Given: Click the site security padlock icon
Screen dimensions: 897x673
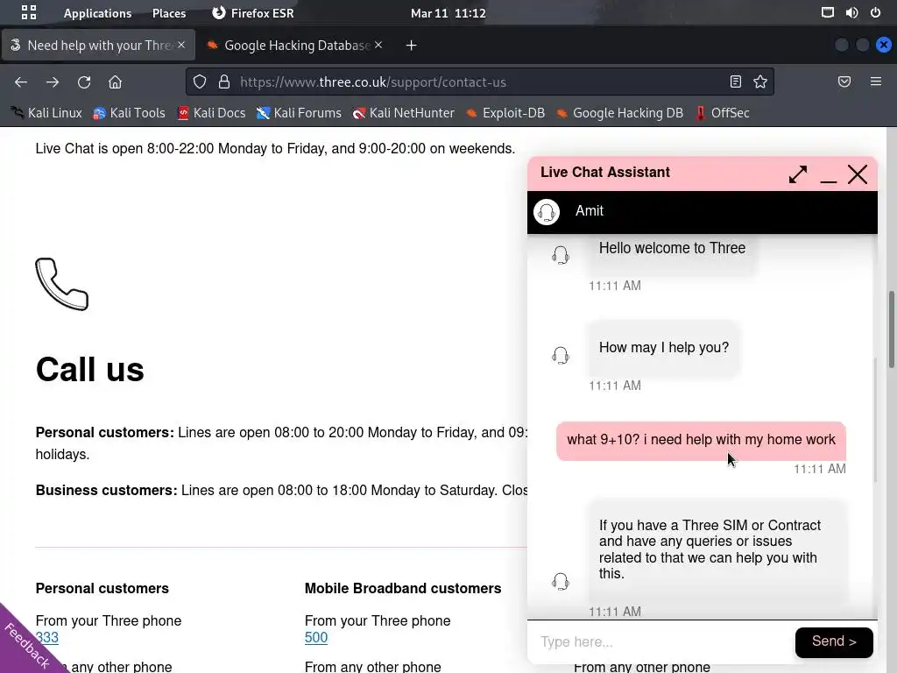Looking at the screenshot, I should (x=224, y=81).
